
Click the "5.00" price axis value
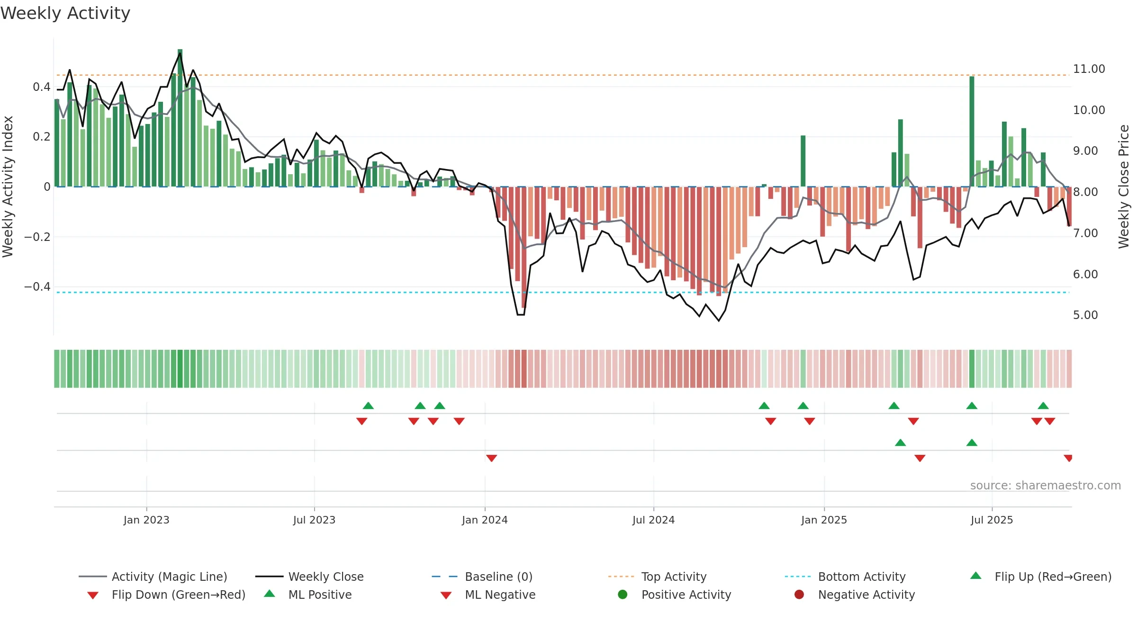point(1085,315)
